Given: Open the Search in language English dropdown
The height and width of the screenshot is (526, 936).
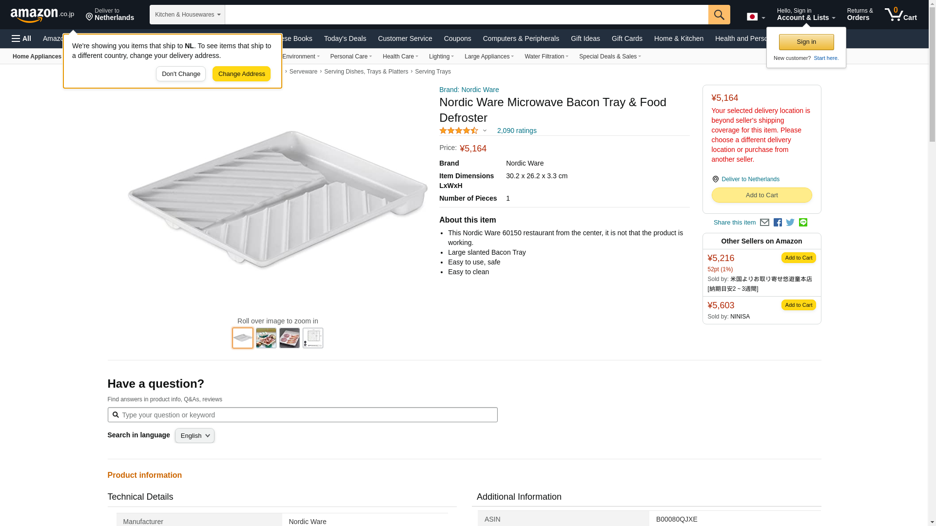Looking at the screenshot, I should (195, 436).
